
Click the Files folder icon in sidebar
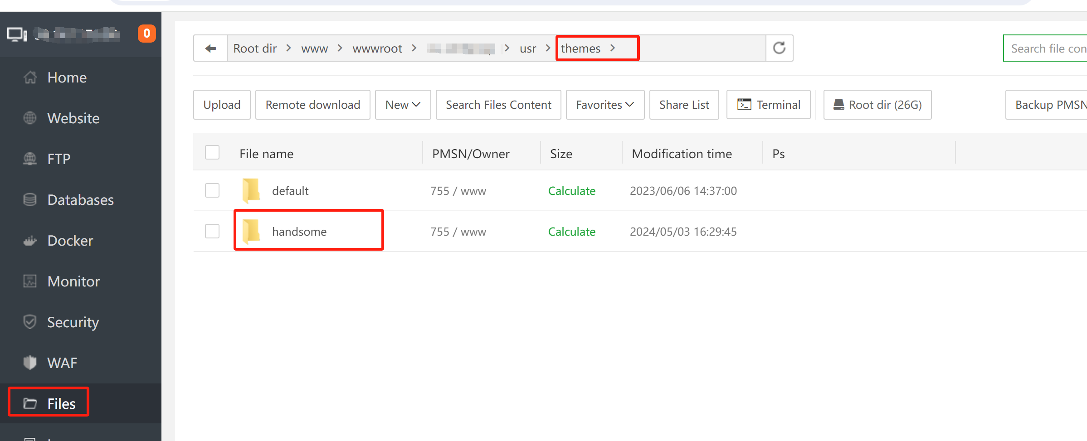30,403
